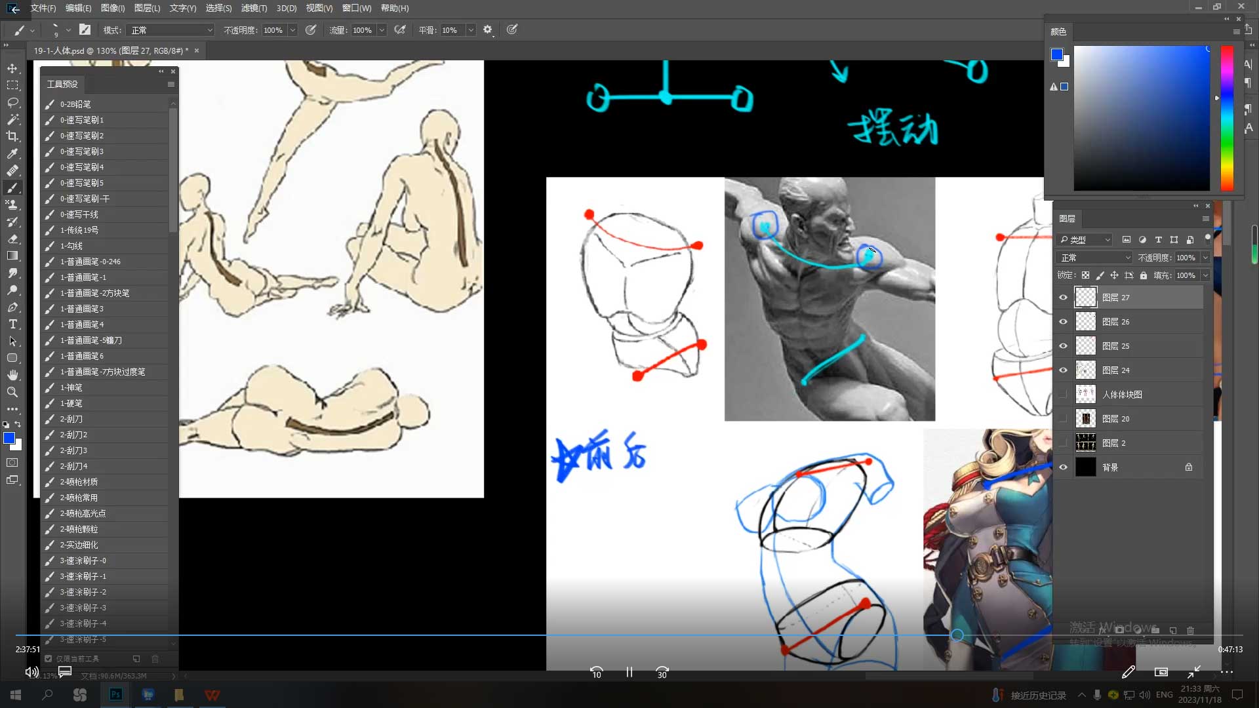Select the Horizontal Type tool
This screenshot has height=708, width=1259.
click(12, 324)
